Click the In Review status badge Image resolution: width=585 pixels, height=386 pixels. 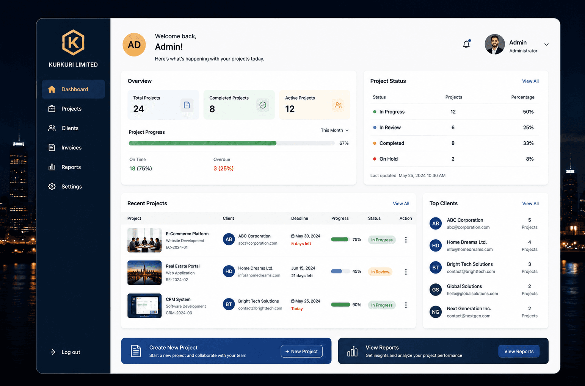pos(380,272)
